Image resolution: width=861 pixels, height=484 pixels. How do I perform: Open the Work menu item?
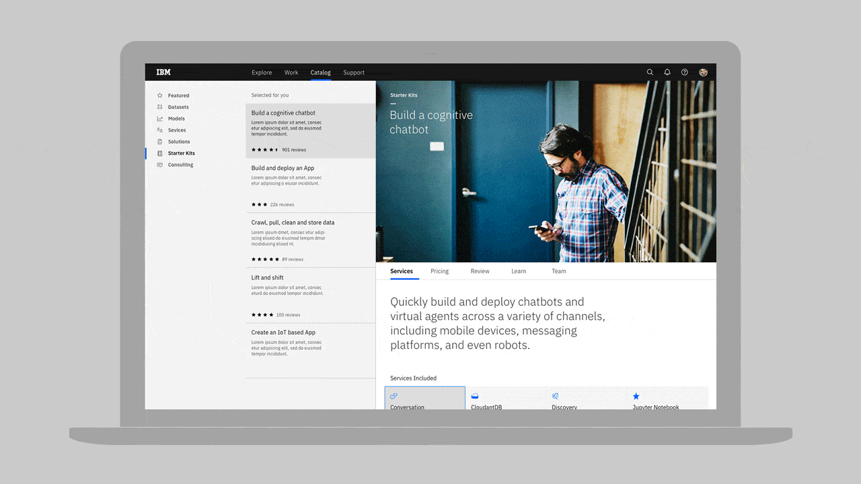click(291, 72)
